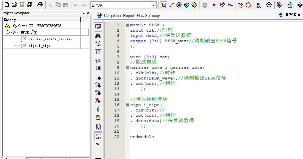
Task: Click the Open file folder icon
Action: 14,5
